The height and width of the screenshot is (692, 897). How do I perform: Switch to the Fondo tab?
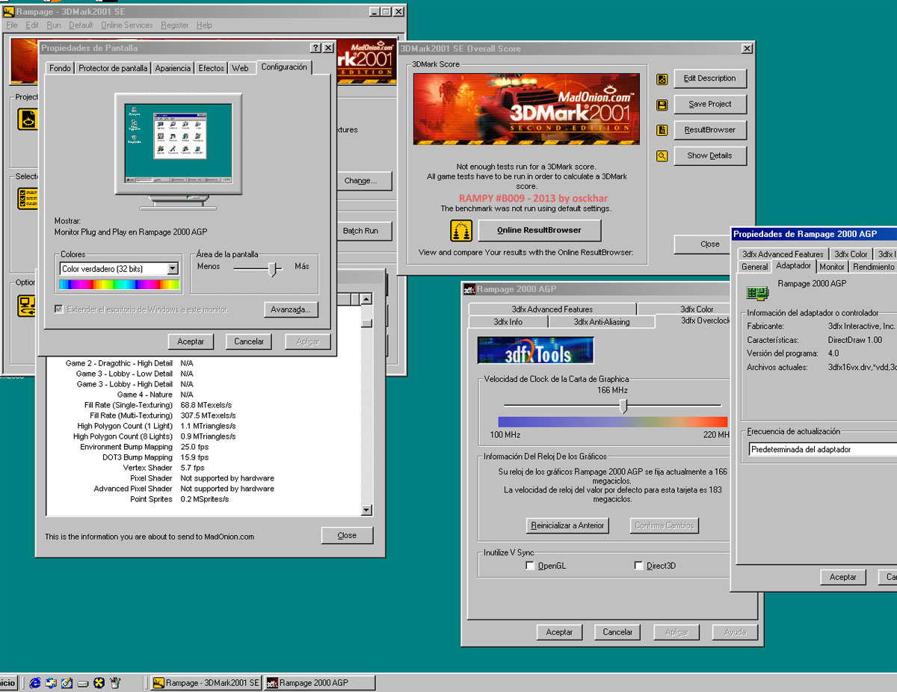tap(60, 68)
